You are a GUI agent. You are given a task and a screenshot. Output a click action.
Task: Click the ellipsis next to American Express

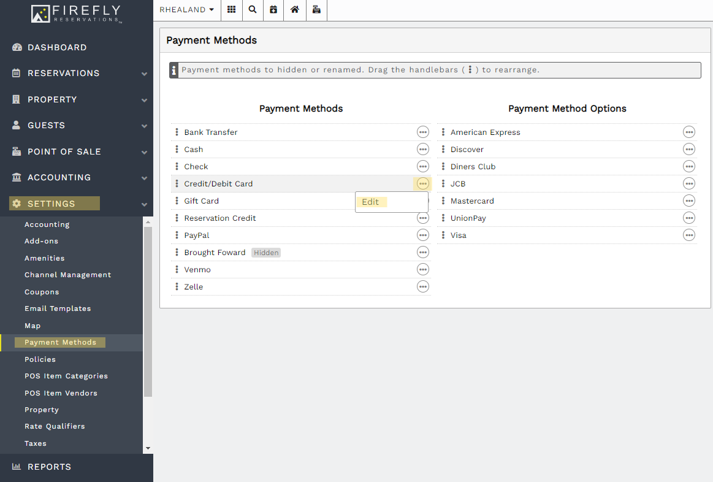tap(688, 131)
